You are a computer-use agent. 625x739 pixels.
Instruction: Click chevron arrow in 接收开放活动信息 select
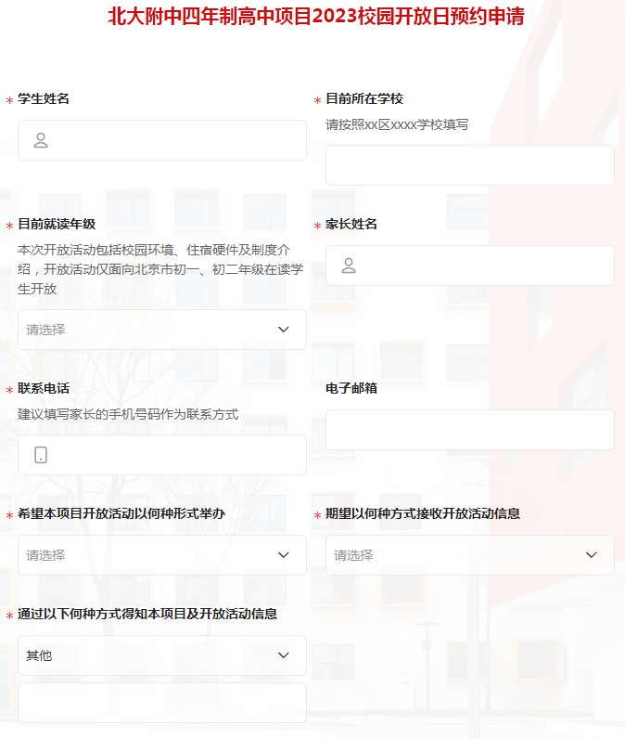coord(591,555)
